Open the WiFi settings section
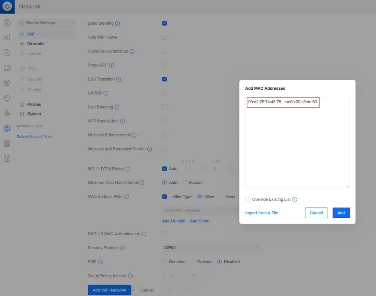This screenshot has height=296, width=376. [x=46, y=34]
